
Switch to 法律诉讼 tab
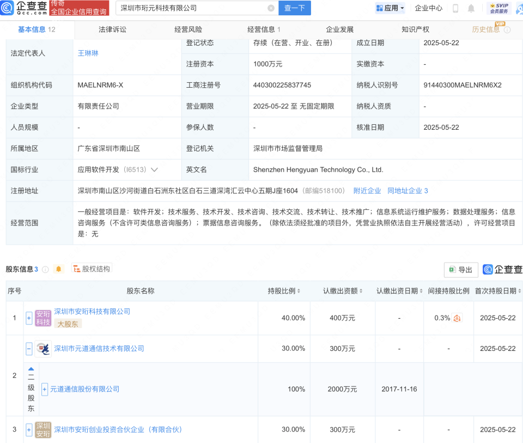click(x=112, y=29)
